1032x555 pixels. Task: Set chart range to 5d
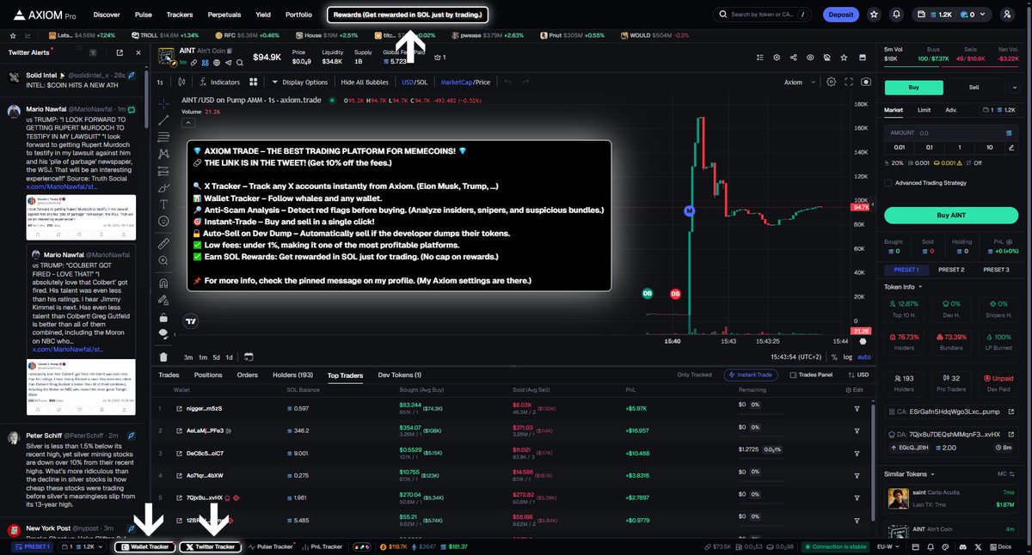pyautogui.click(x=218, y=357)
